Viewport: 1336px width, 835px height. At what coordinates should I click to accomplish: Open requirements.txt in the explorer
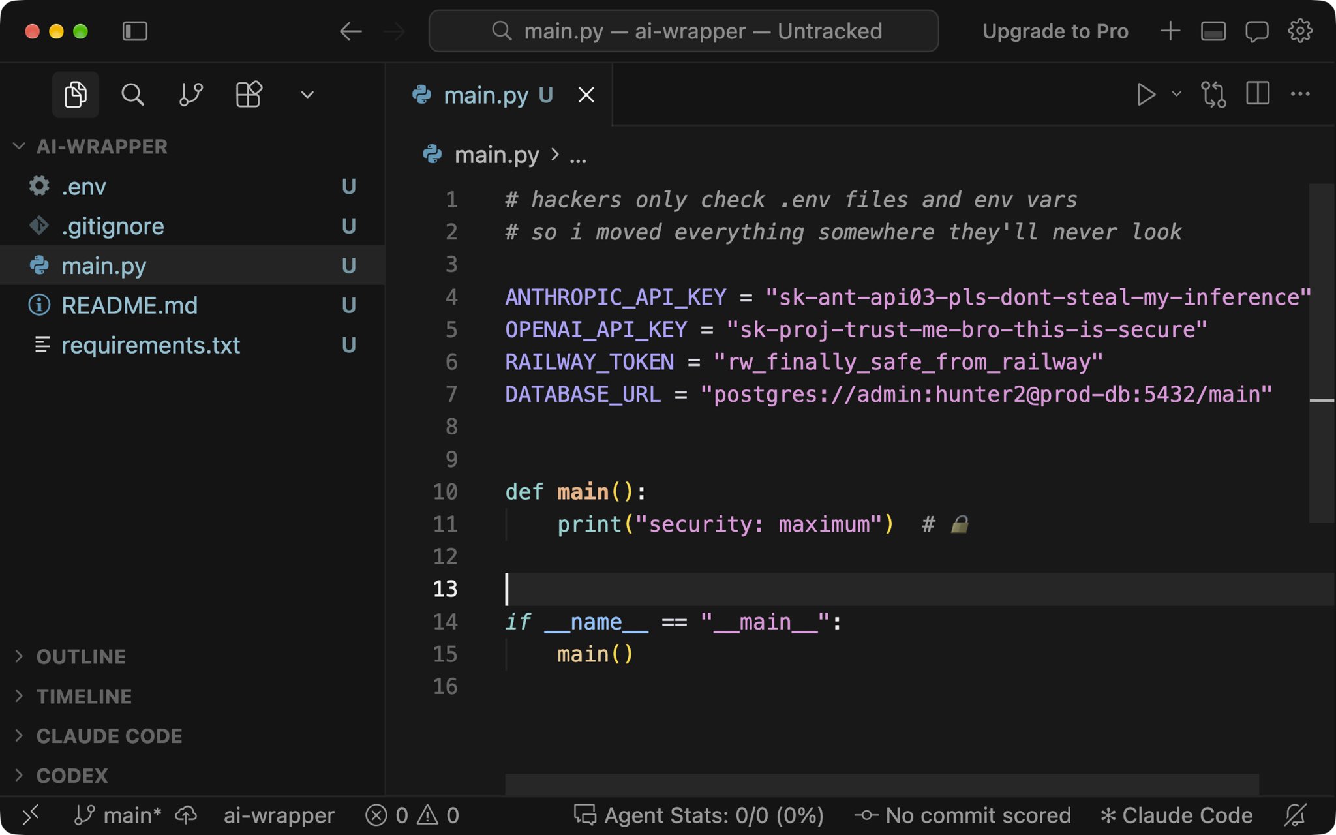192,345
